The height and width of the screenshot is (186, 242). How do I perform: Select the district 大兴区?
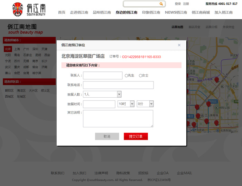point(33,90)
